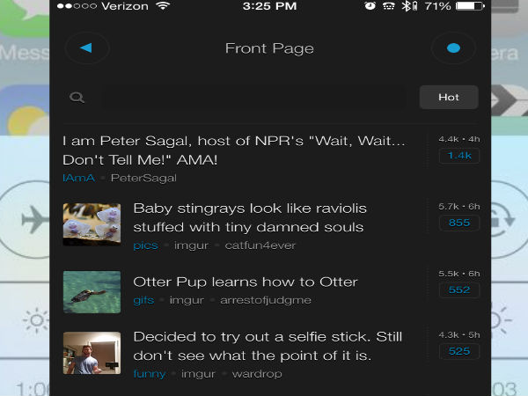View the 552 comments on otter post
Screen dimensions: 528x396
click(x=458, y=290)
